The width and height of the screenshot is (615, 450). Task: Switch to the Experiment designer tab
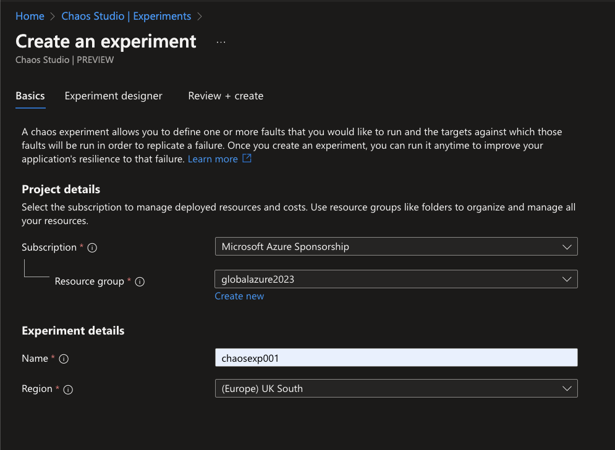(x=113, y=96)
